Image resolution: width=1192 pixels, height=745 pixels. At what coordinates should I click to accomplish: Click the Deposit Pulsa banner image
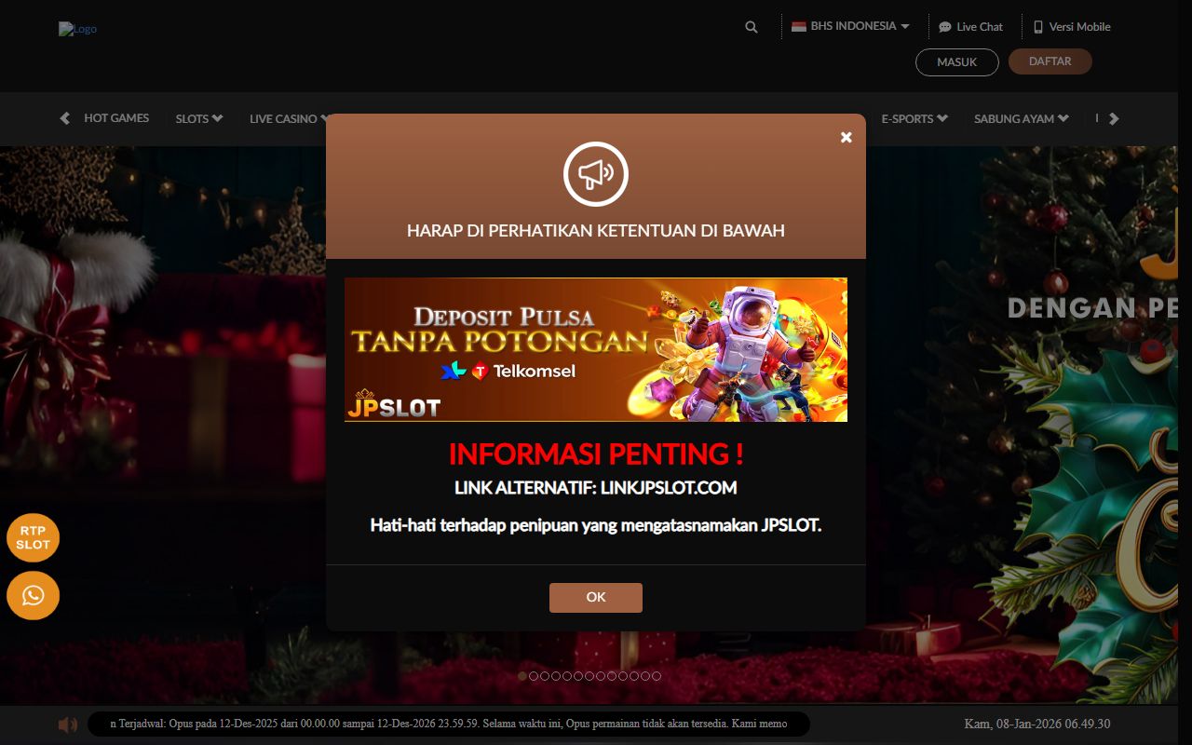tap(596, 349)
